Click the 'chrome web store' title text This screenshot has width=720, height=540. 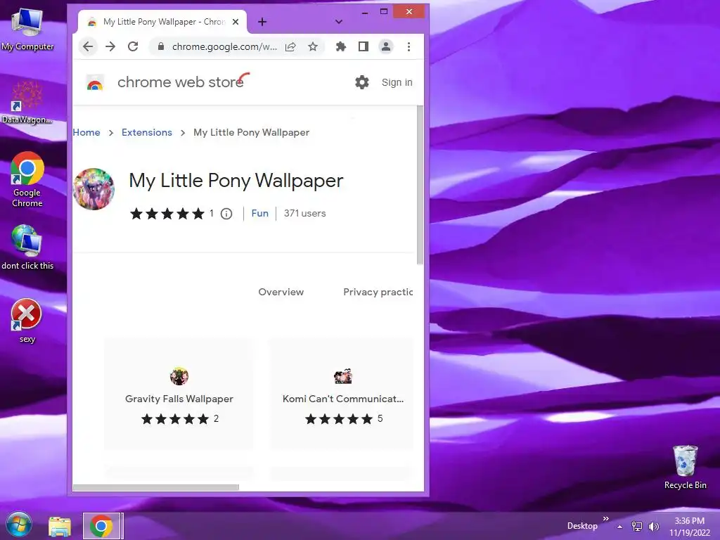[181, 82]
